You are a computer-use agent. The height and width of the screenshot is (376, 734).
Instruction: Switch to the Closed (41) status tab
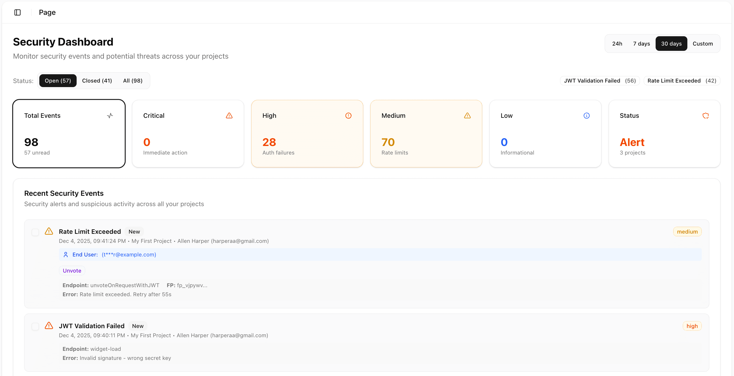(x=97, y=81)
